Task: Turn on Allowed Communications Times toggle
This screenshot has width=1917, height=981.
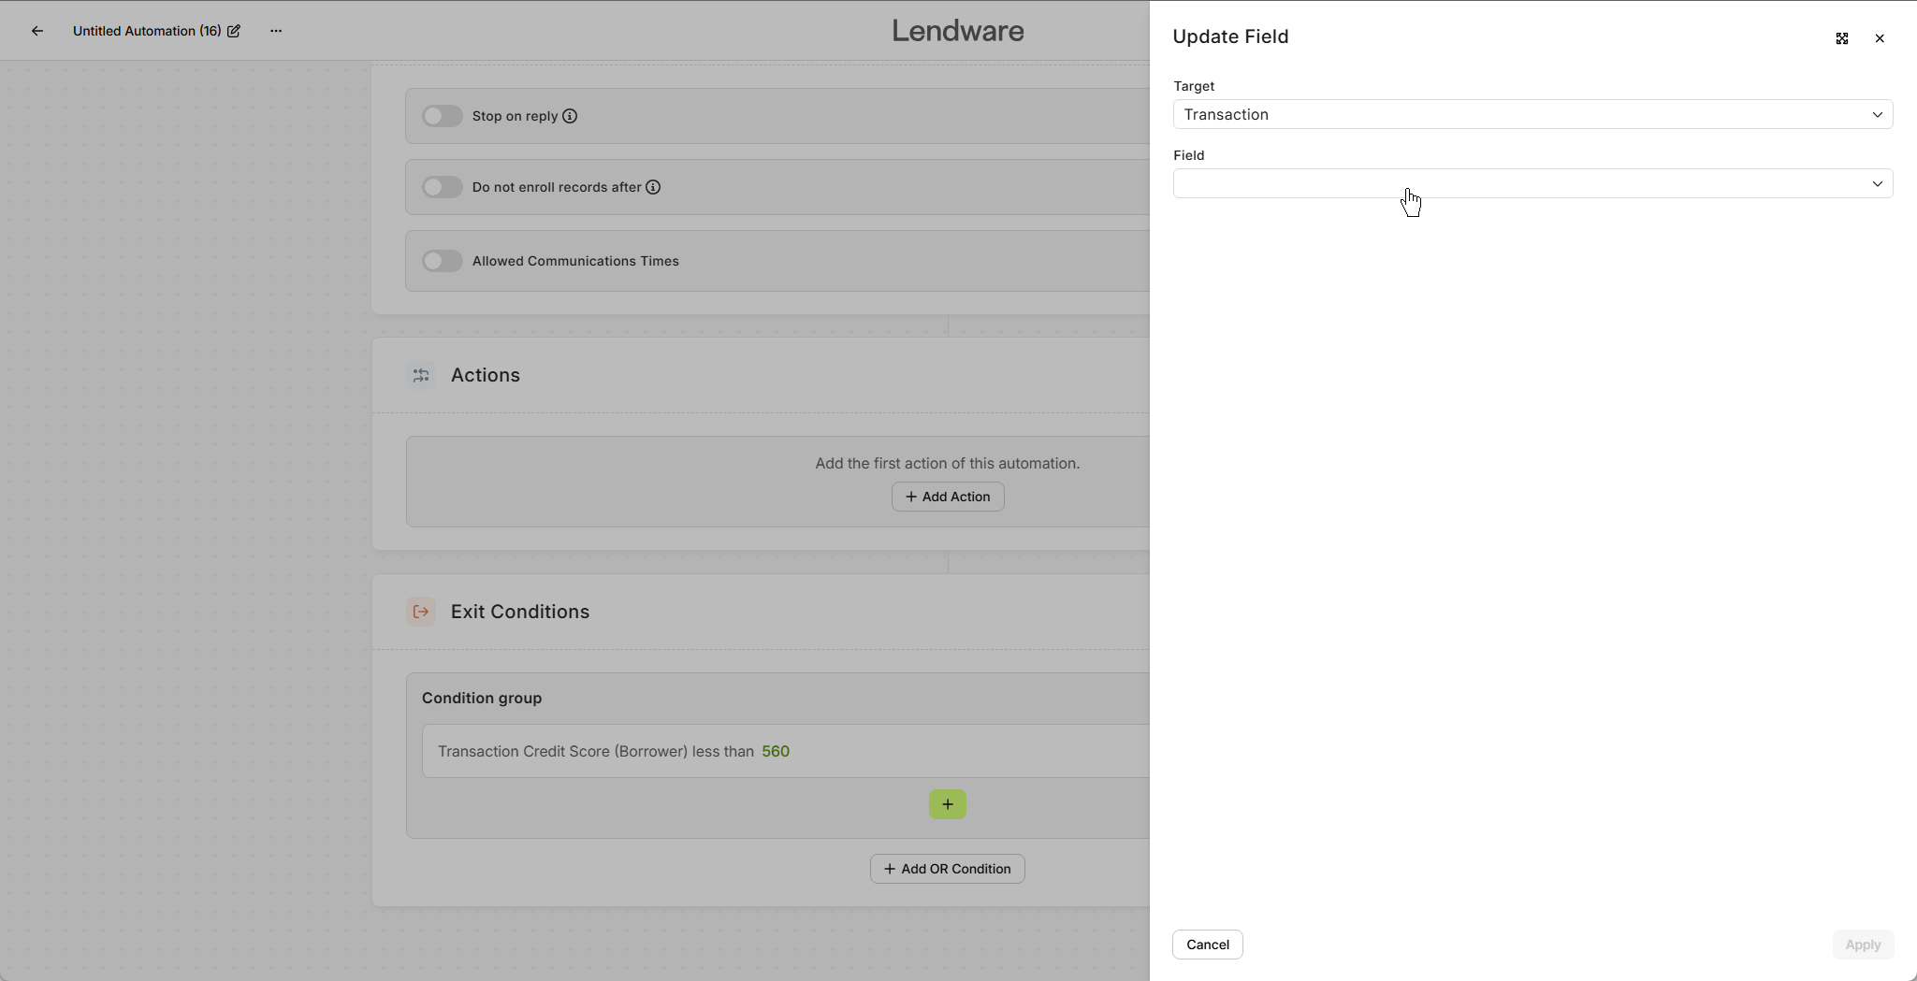Action: (x=442, y=261)
